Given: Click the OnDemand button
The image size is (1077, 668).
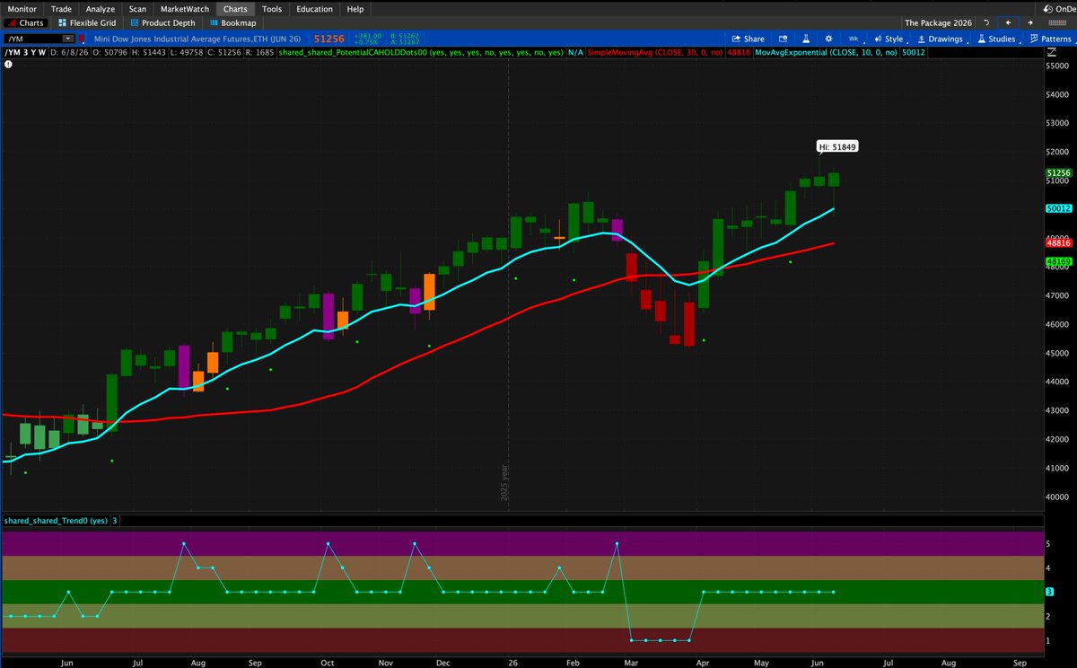Looking at the screenshot, I should click(1060, 9).
